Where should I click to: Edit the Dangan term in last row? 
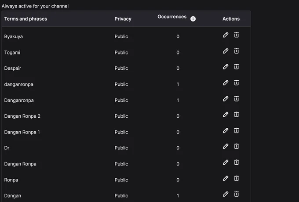pyautogui.click(x=226, y=194)
